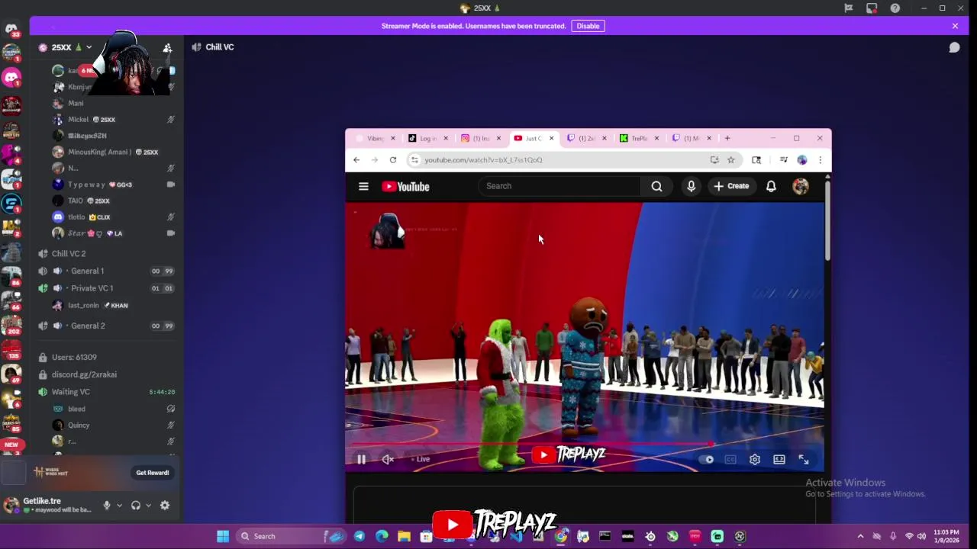This screenshot has height=549, width=977.
Task: Select user Typeway in the voice channel
Action: [86, 185]
